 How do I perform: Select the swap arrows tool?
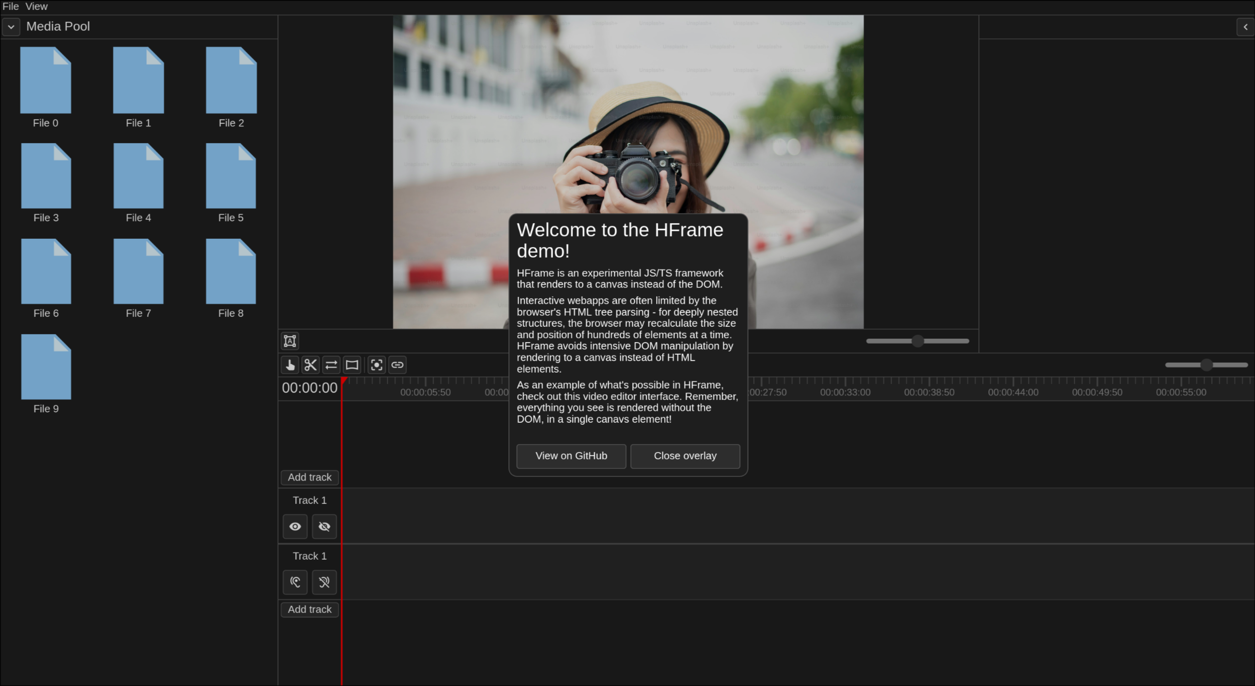[331, 365]
